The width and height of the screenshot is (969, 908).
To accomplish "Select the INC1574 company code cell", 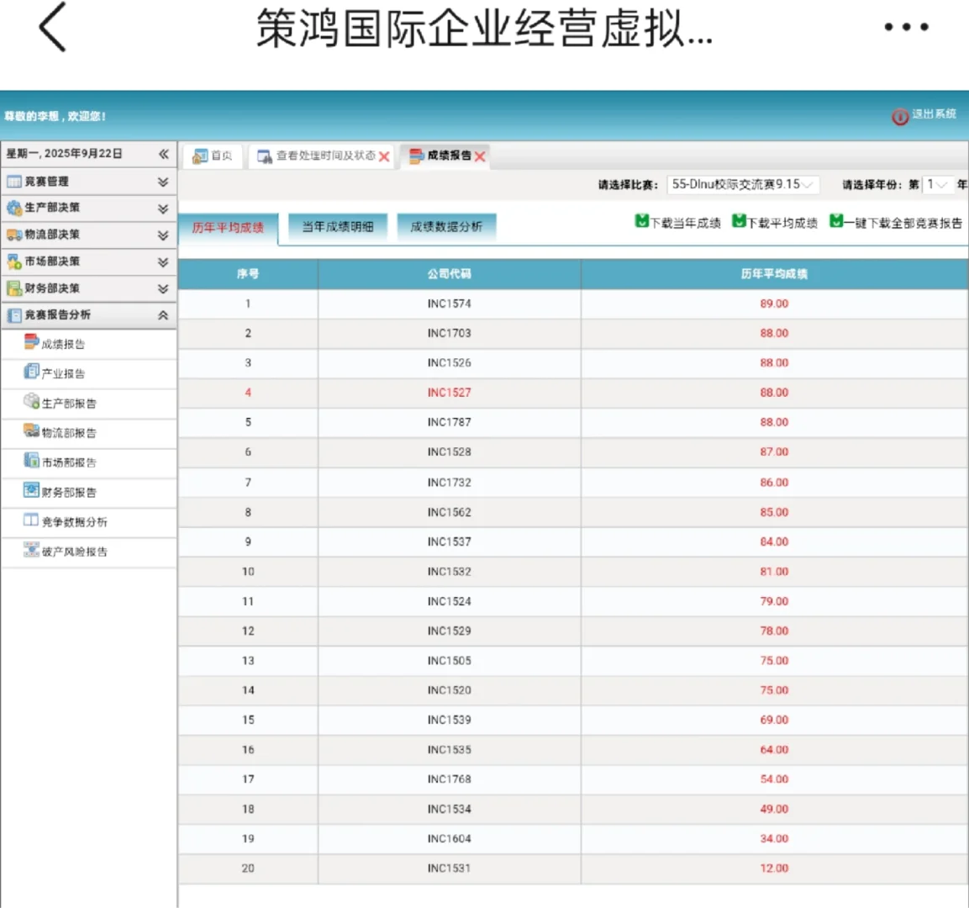I will 450,304.
